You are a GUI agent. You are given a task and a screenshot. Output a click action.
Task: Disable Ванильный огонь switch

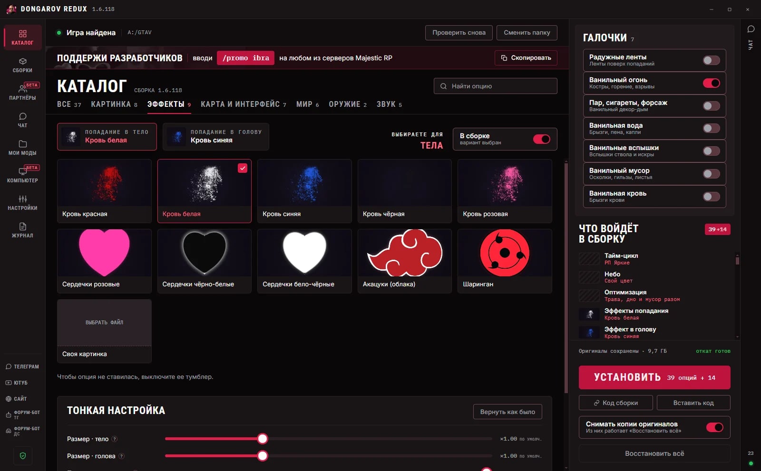pyautogui.click(x=711, y=83)
